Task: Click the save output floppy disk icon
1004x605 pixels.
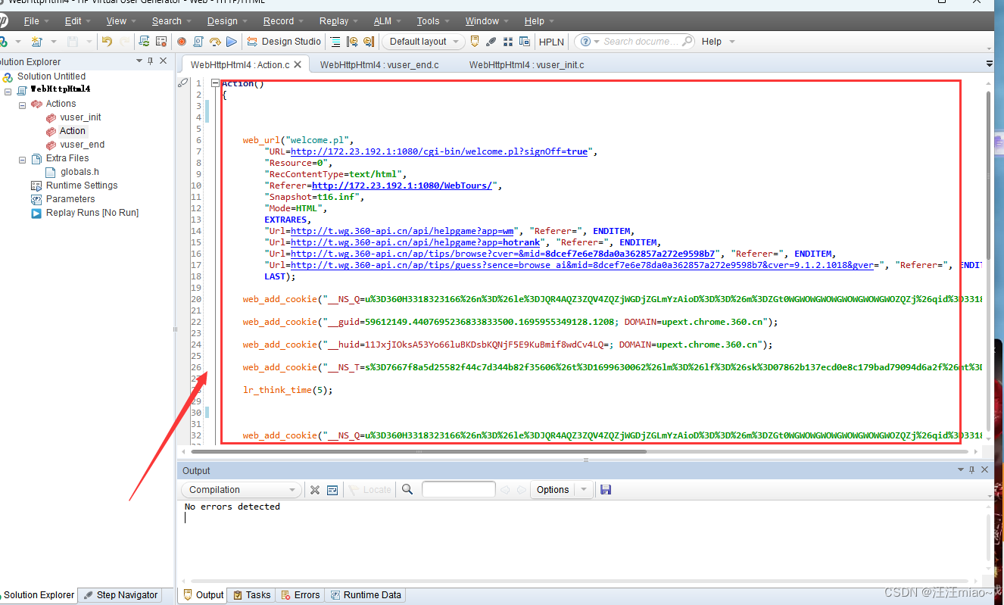Action: (606, 490)
